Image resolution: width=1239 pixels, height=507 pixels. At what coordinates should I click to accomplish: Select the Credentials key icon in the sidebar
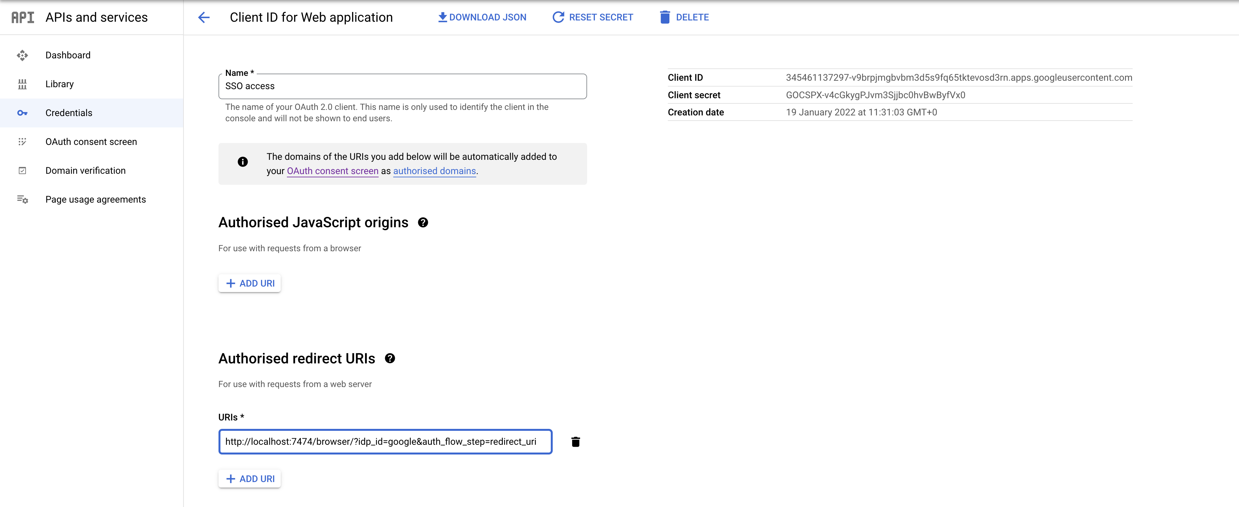23,112
